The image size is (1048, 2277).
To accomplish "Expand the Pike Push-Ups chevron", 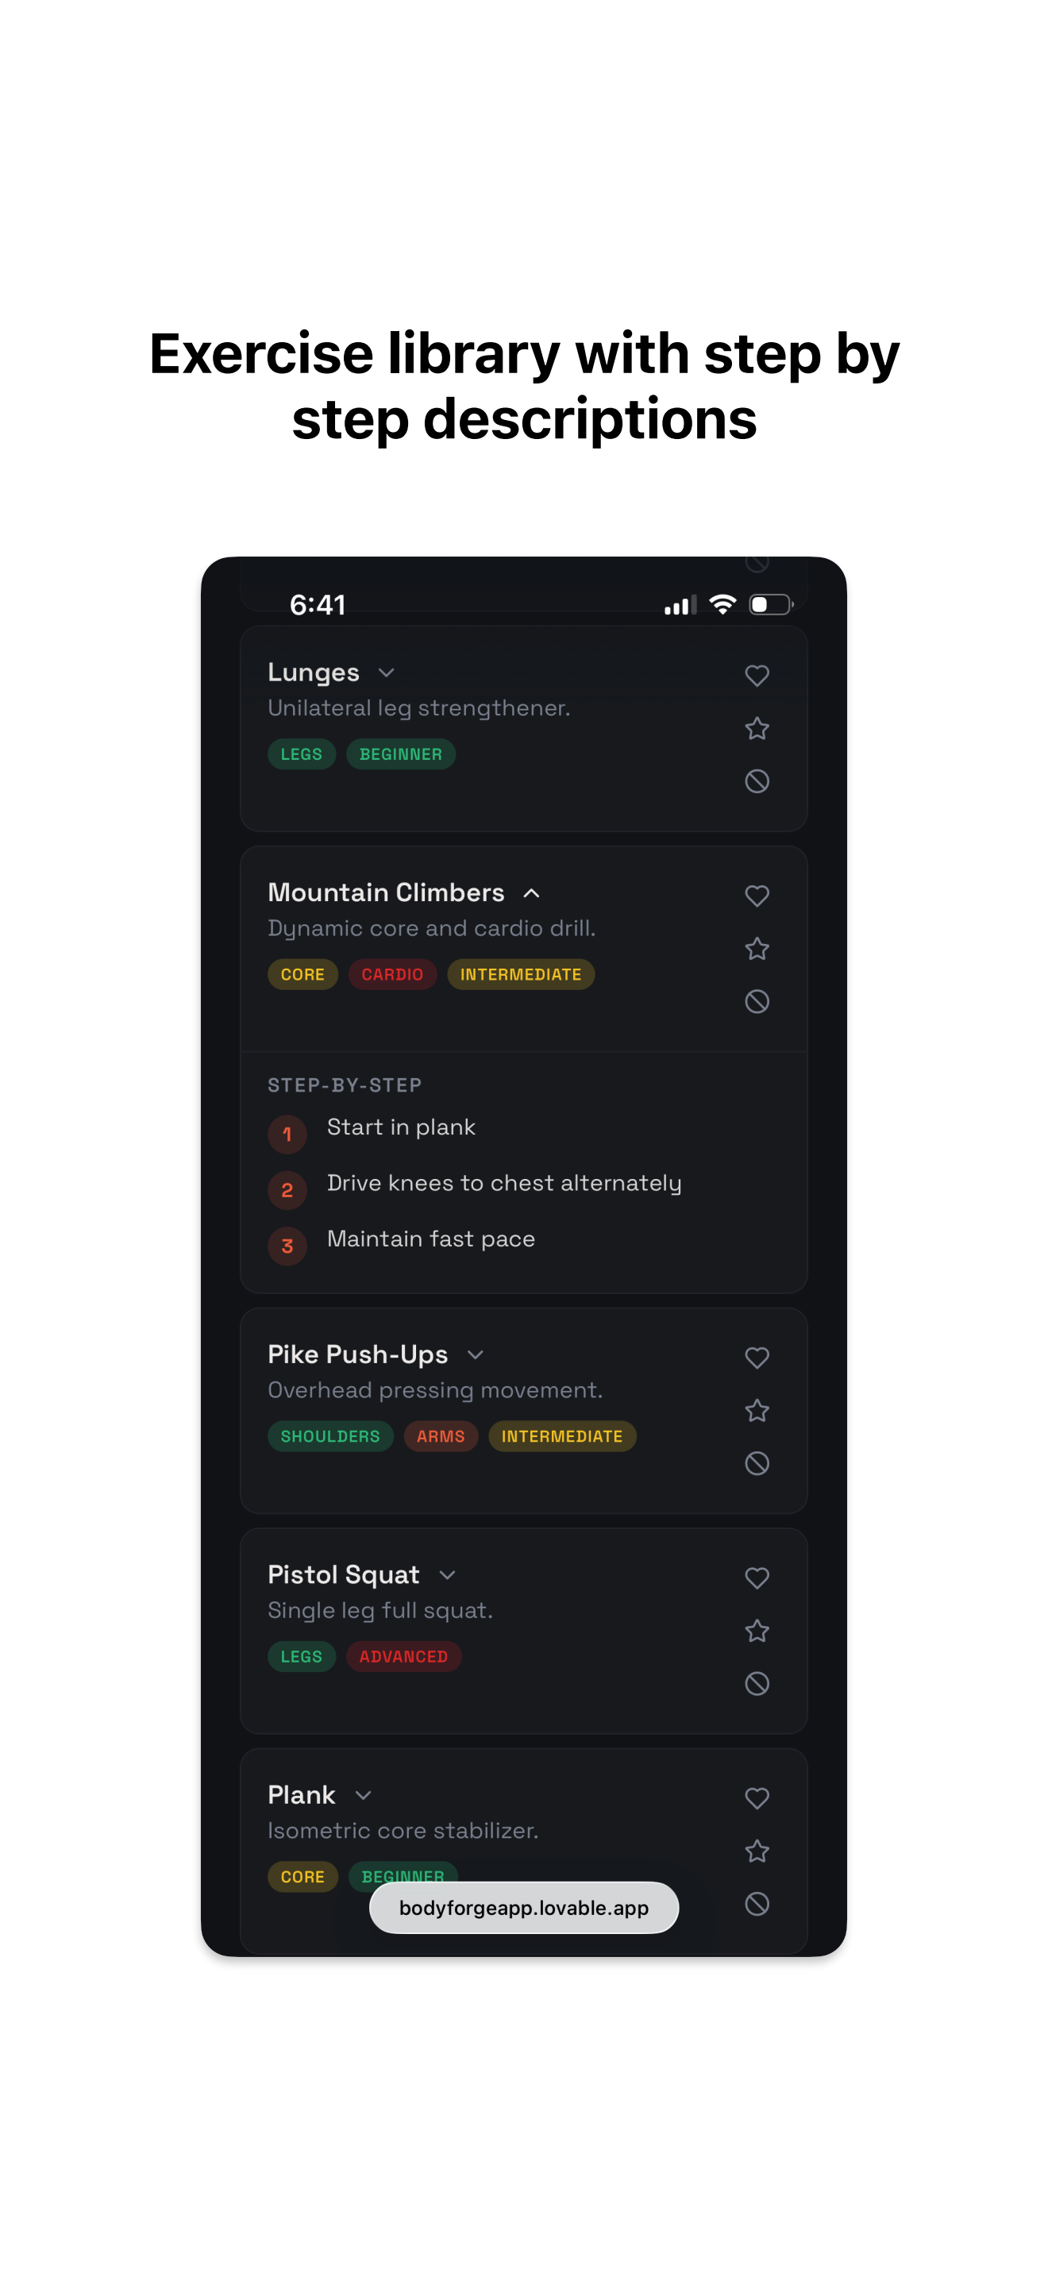I will click(x=476, y=1355).
